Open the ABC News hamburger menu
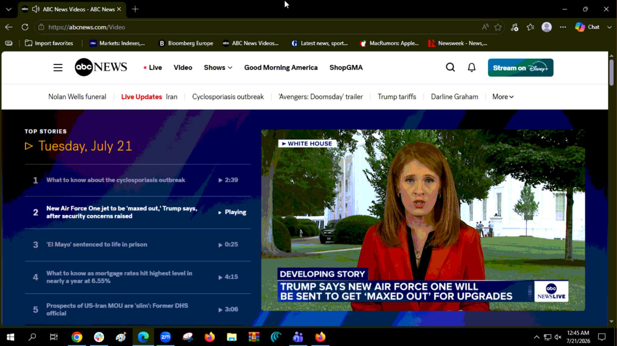617x346 pixels. tap(58, 68)
